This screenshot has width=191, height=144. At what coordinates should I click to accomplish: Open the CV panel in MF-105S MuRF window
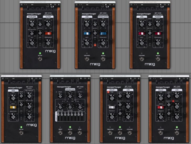pyautogui.click(x=85, y=78)
